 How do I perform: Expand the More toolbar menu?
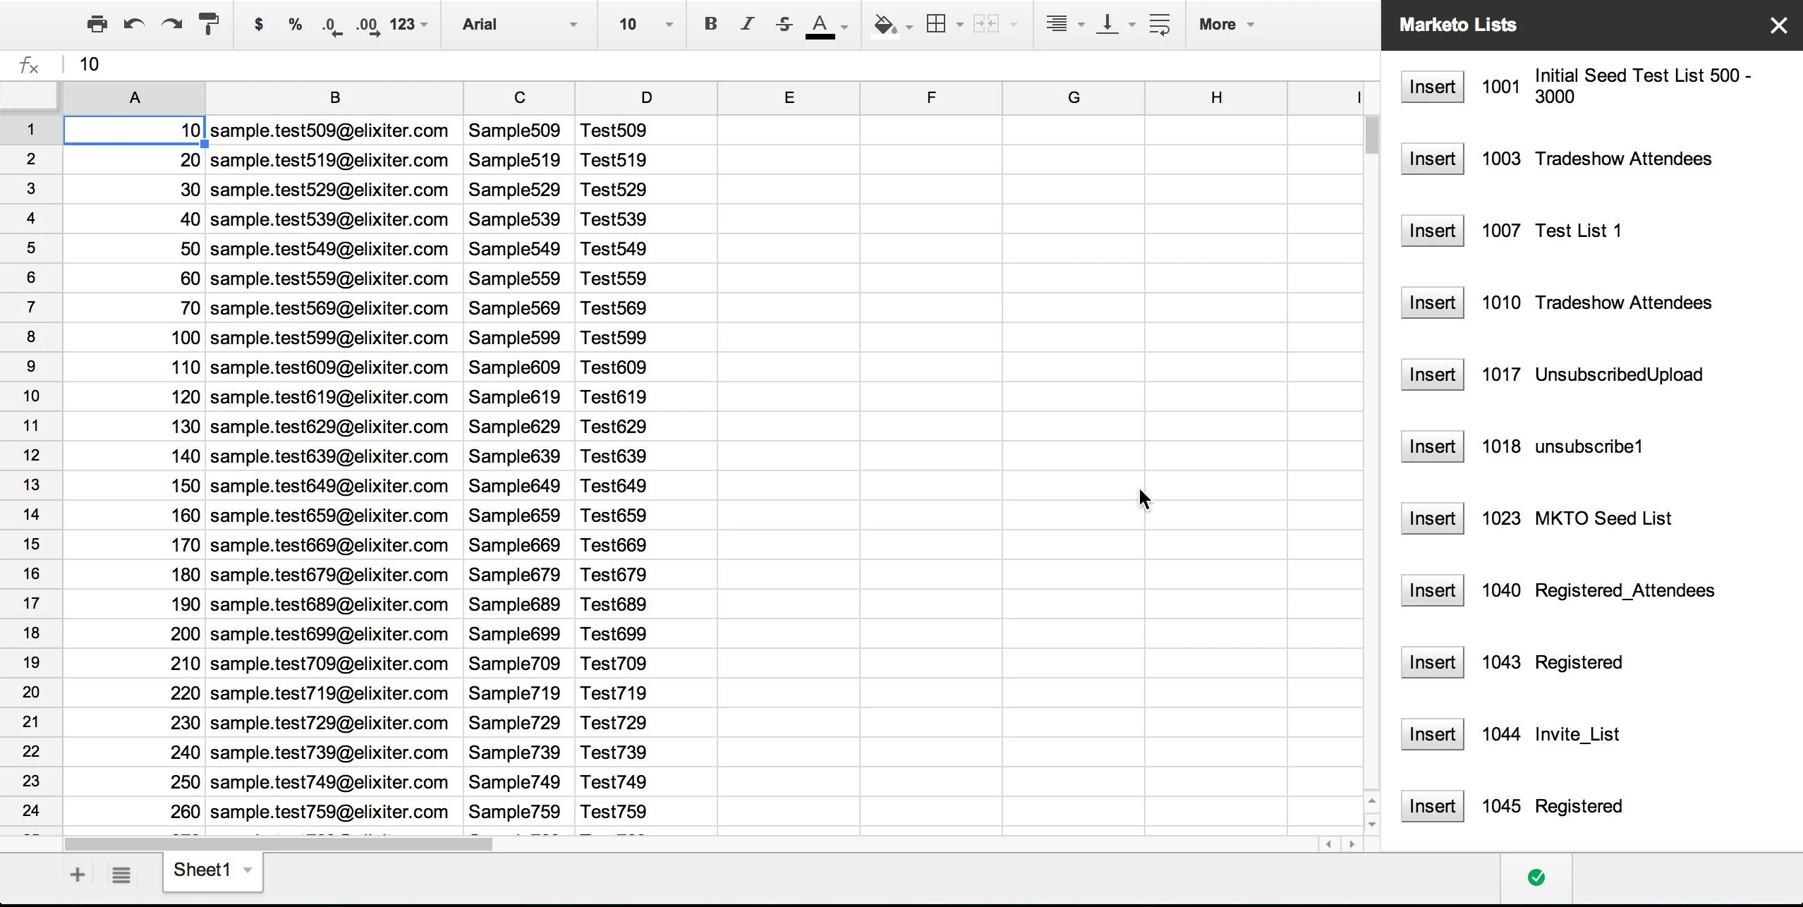pyautogui.click(x=1226, y=25)
